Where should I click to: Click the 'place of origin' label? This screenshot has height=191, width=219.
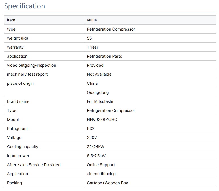click(x=20, y=83)
